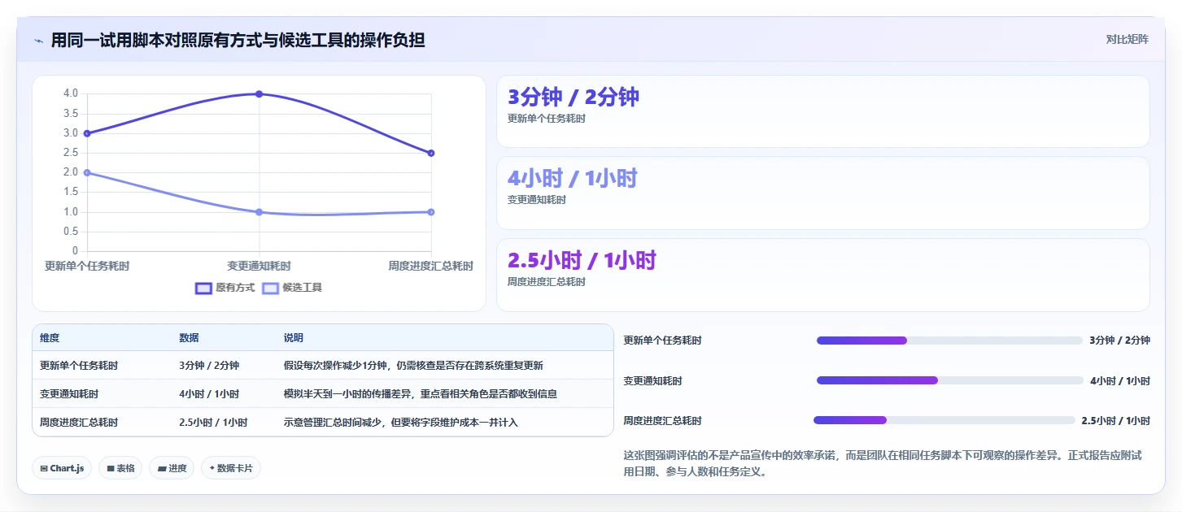1182x512 pixels.
Task: Click the 更新单个任务耗时 label beside its progress bar
Action: point(662,341)
